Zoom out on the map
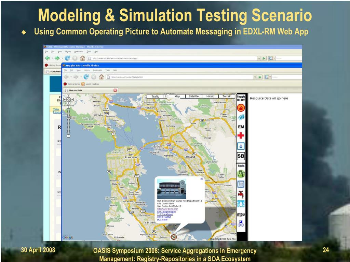350x262 pixels. click(68, 136)
